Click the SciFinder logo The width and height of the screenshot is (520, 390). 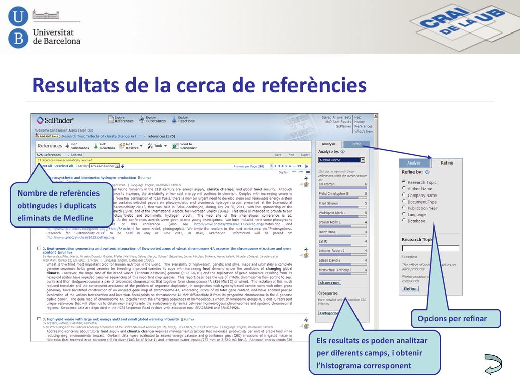coord(55,120)
